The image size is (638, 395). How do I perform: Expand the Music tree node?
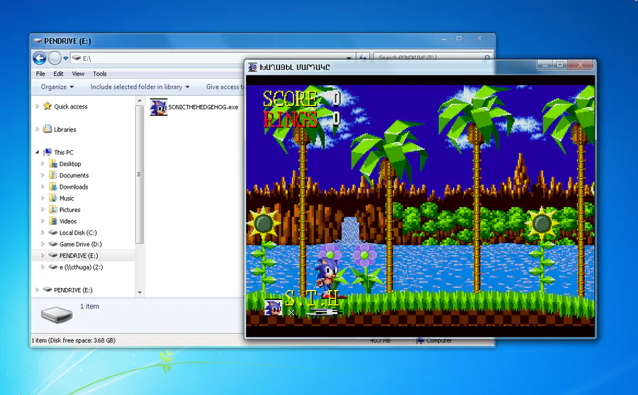point(43,198)
